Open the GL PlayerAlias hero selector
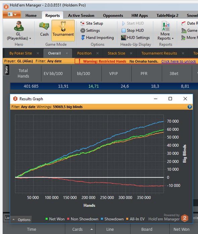 (x=19, y=31)
